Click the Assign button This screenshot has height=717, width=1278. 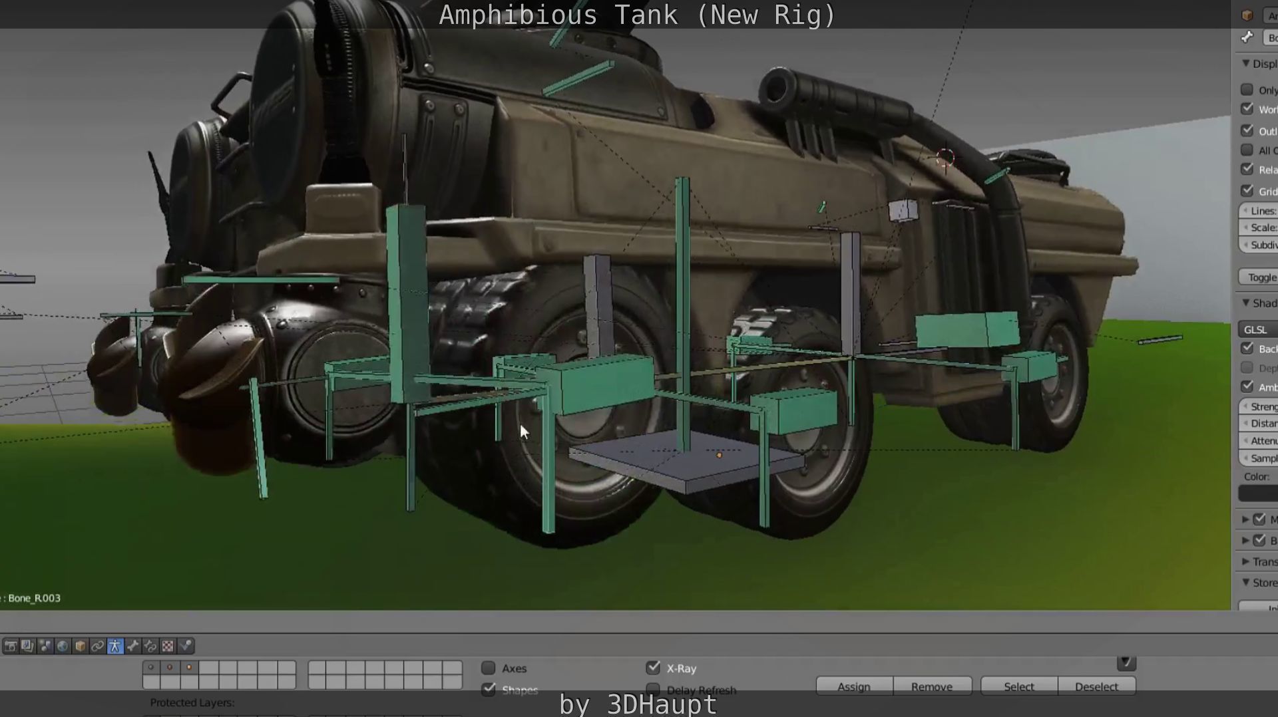pyautogui.click(x=854, y=686)
